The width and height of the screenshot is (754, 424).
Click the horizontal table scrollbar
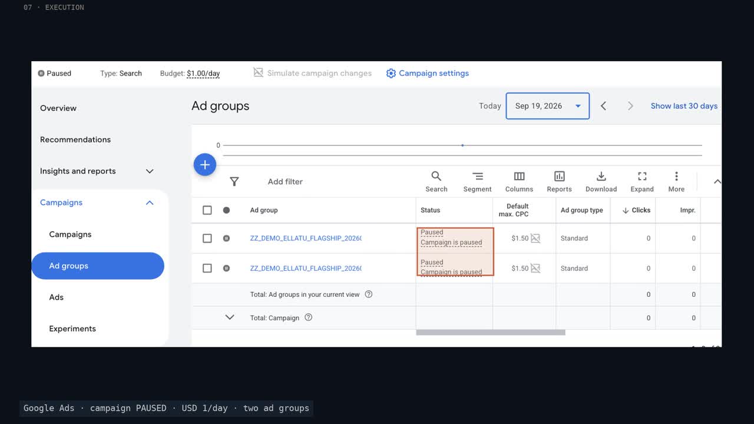pos(491,333)
